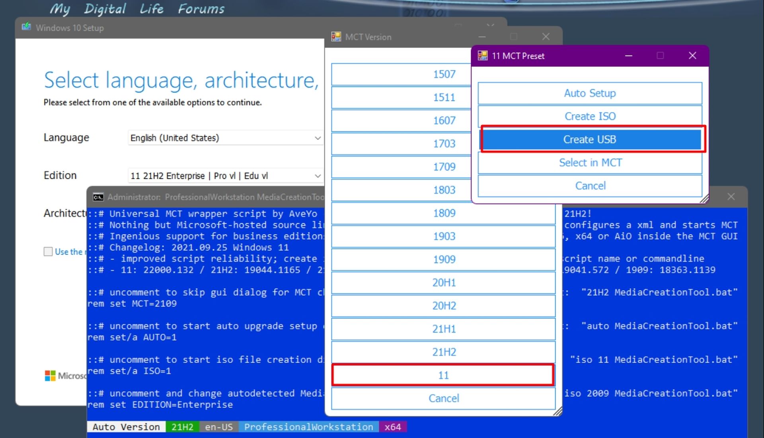764x438 pixels.
Task: Choose Select in MCT option
Action: click(x=590, y=162)
